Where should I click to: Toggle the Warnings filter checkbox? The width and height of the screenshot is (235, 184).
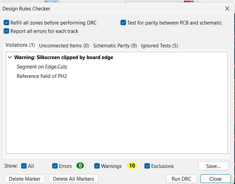[97, 166]
